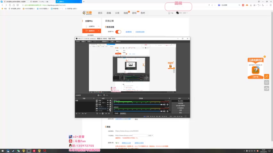Open source Properties button above the docks
The height and width of the screenshot is (153, 273).
[100, 95]
